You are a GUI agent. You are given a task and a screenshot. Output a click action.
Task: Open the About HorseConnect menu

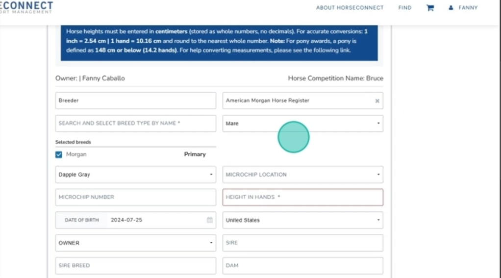click(350, 8)
